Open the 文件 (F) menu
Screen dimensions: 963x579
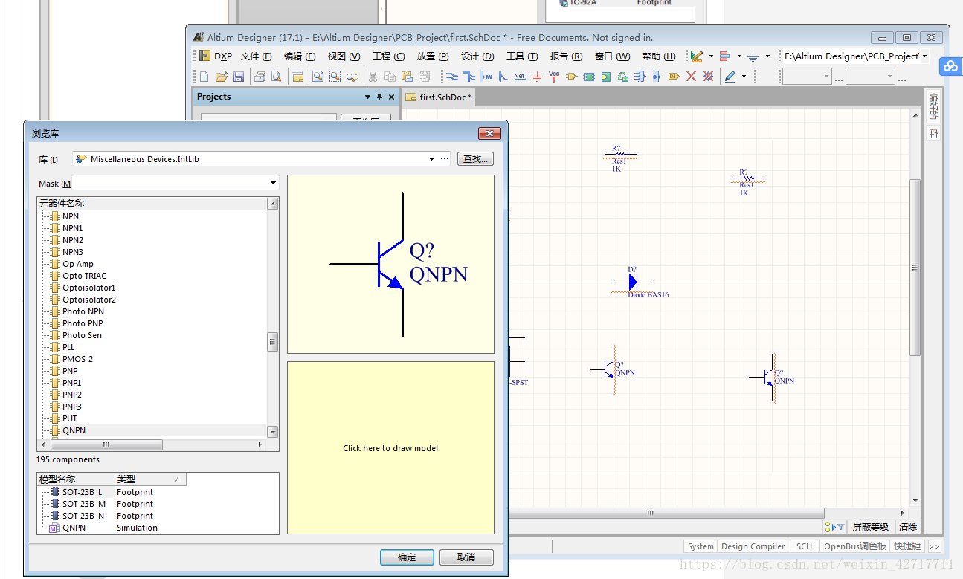[256, 56]
